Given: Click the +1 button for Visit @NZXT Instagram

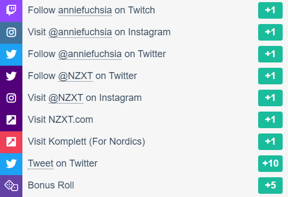Looking at the screenshot, I should pyautogui.click(x=270, y=98).
